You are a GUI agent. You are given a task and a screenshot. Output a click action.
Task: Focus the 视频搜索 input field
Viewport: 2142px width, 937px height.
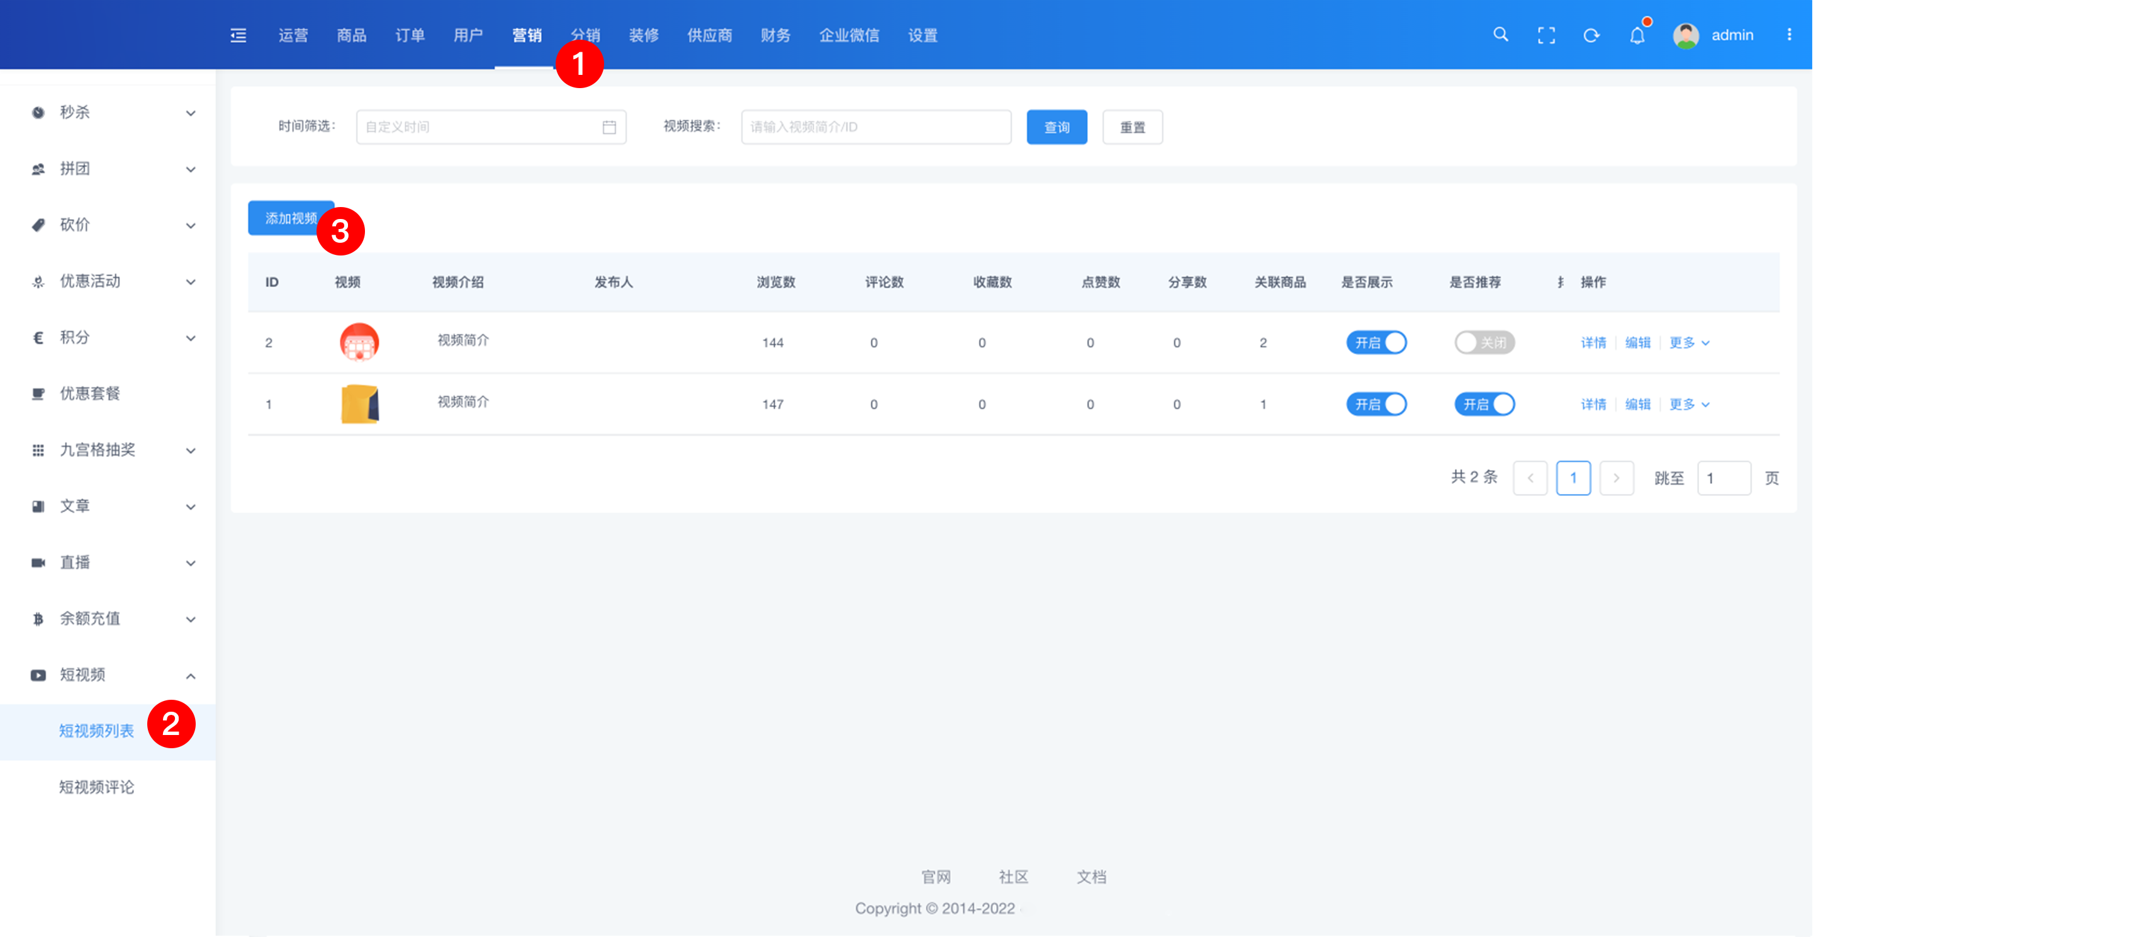[875, 127]
